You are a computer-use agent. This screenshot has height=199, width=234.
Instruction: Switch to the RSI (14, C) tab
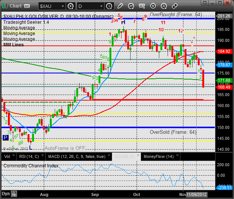coord(29,156)
